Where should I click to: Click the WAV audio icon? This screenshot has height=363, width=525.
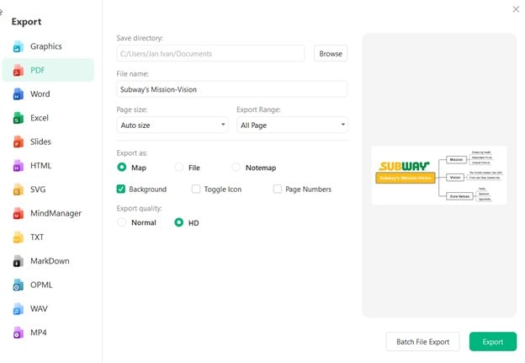pos(19,309)
